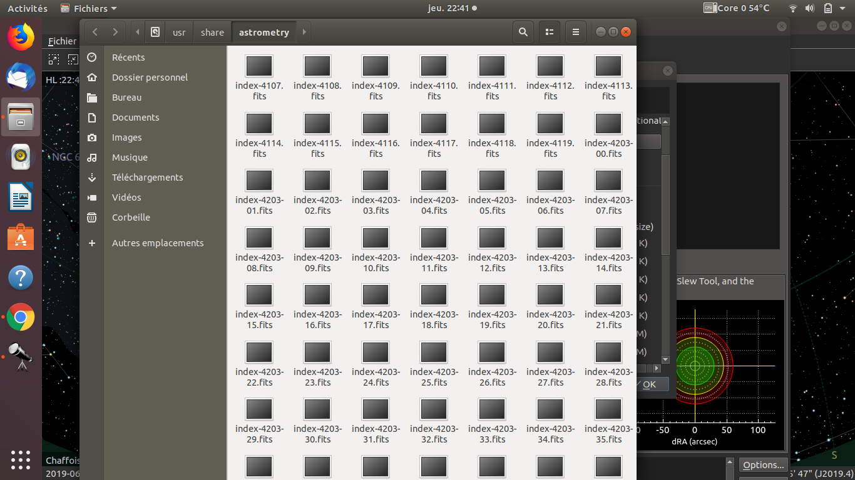Toggle list/grid view in Files
Image resolution: width=855 pixels, height=480 pixels.
(x=550, y=32)
